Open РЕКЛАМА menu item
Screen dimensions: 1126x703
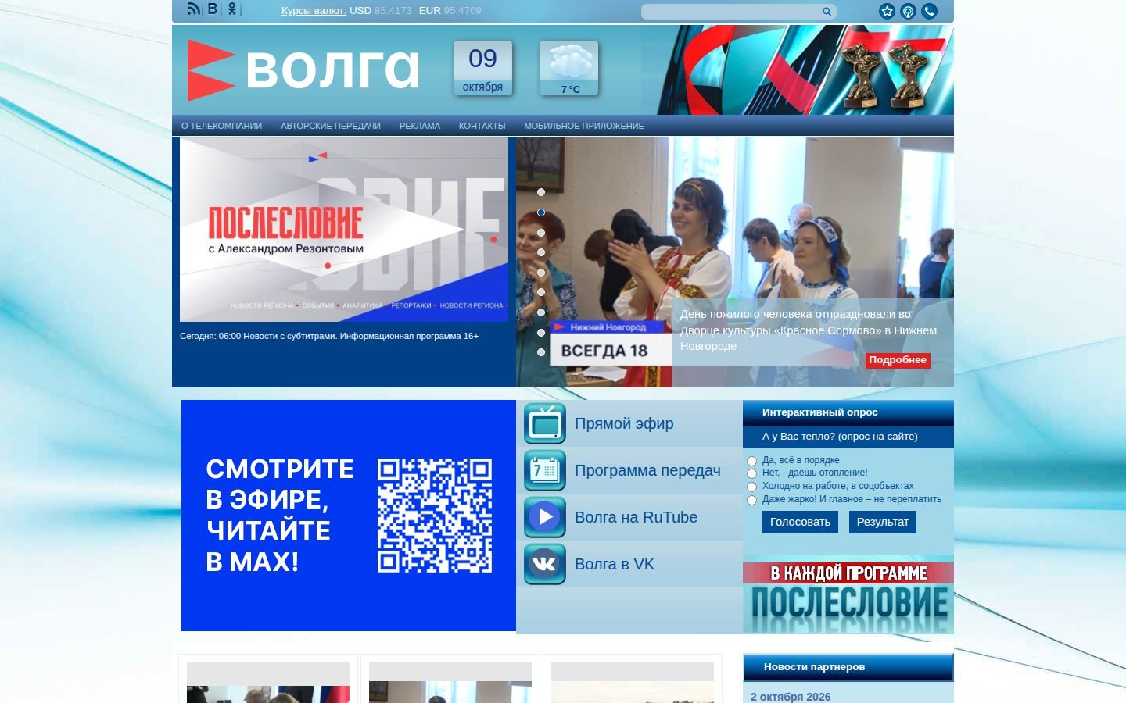[x=420, y=126]
